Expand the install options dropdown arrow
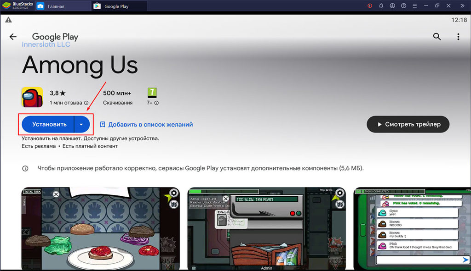The width and height of the screenshot is (471, 271). 81,124
